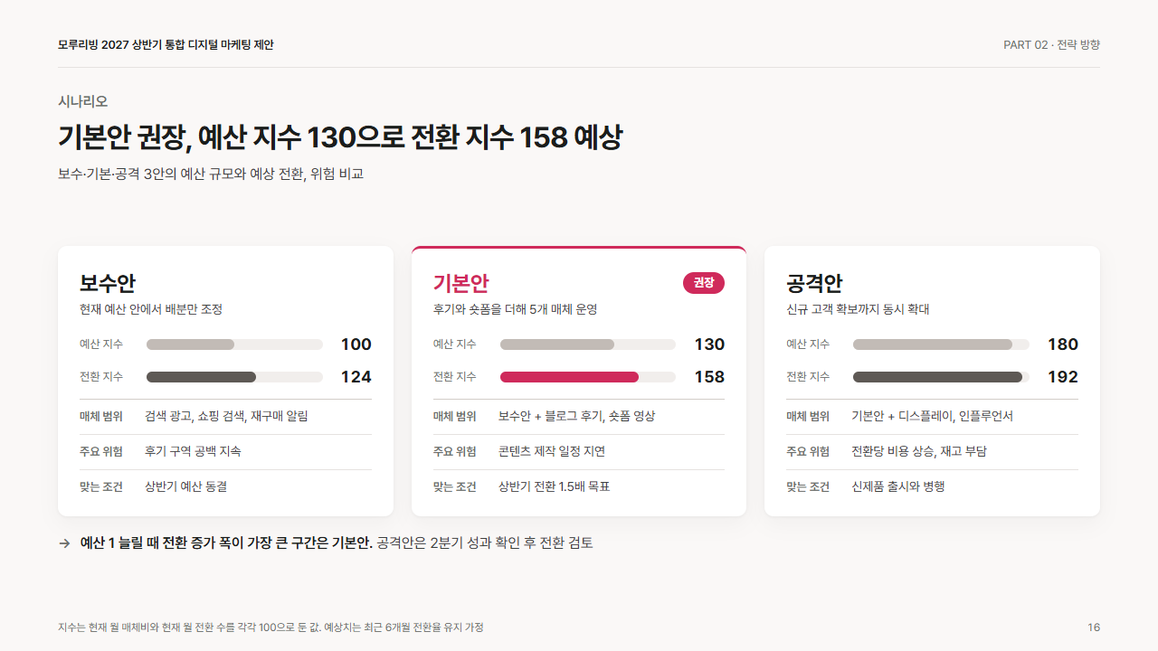The image size is (1158, 651).
Task: Click the arrow icon before the summary note
Action: 64,543
